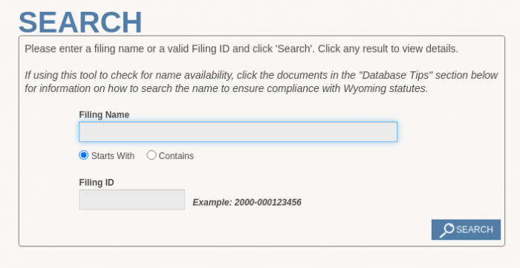Click the blue SEARCH button label
This screenshot has width=520, height=268.
[475, 229]
